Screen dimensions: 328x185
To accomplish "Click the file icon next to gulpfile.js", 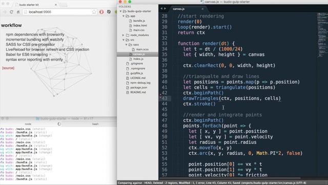I will coord(128,73).
